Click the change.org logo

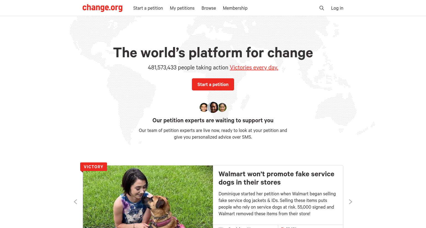coord(102,8)
